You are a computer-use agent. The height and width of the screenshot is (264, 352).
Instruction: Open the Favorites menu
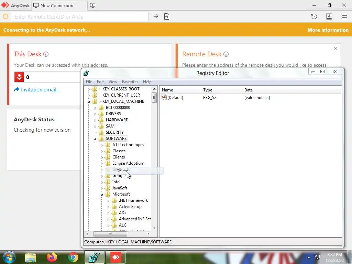130,82
